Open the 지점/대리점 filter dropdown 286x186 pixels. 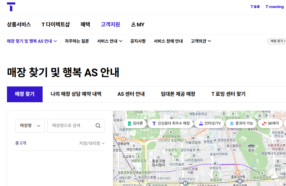92,143
